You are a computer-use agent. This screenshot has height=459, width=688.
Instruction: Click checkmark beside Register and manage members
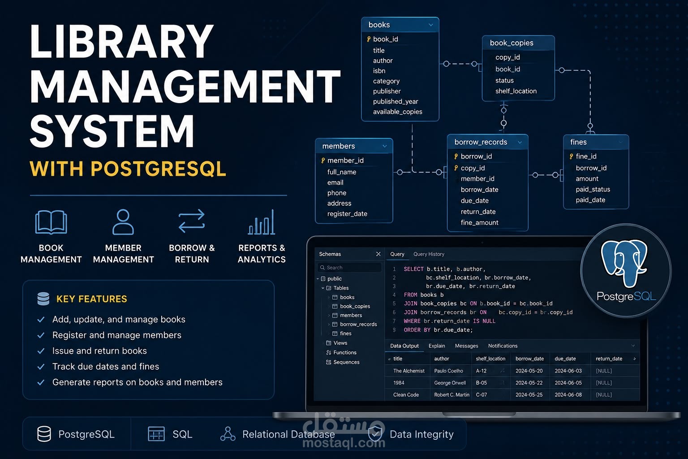tap(41, 335)
